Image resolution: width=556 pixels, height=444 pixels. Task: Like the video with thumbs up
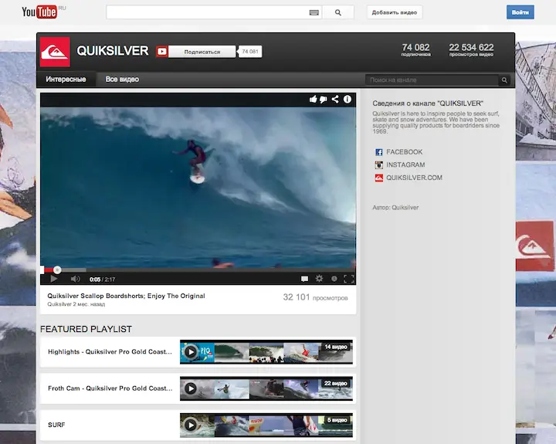click(313, 100)
